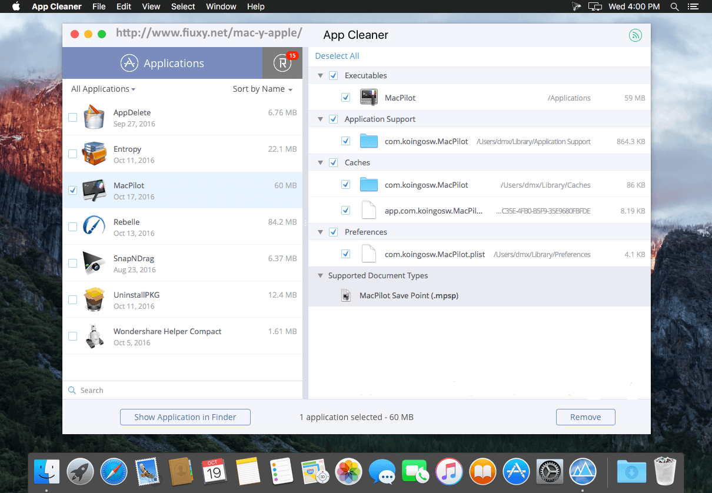Check the Rebelle checkbox
712x493 pixels.
(72, 226)
